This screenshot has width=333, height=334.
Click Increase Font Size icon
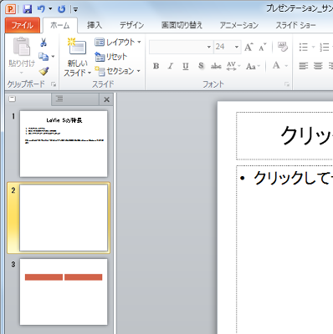click(x=248, y=47)
